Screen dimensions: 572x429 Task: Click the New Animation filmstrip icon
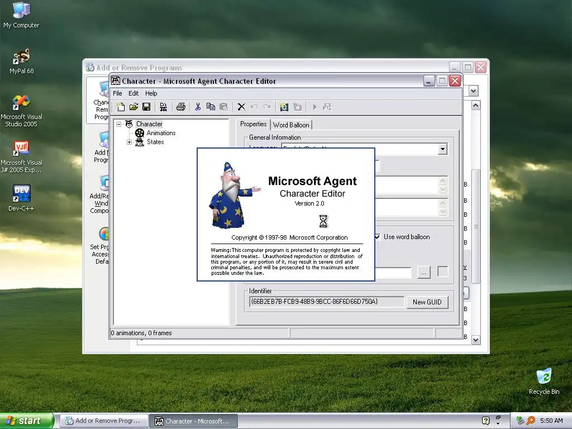[284, 107]
